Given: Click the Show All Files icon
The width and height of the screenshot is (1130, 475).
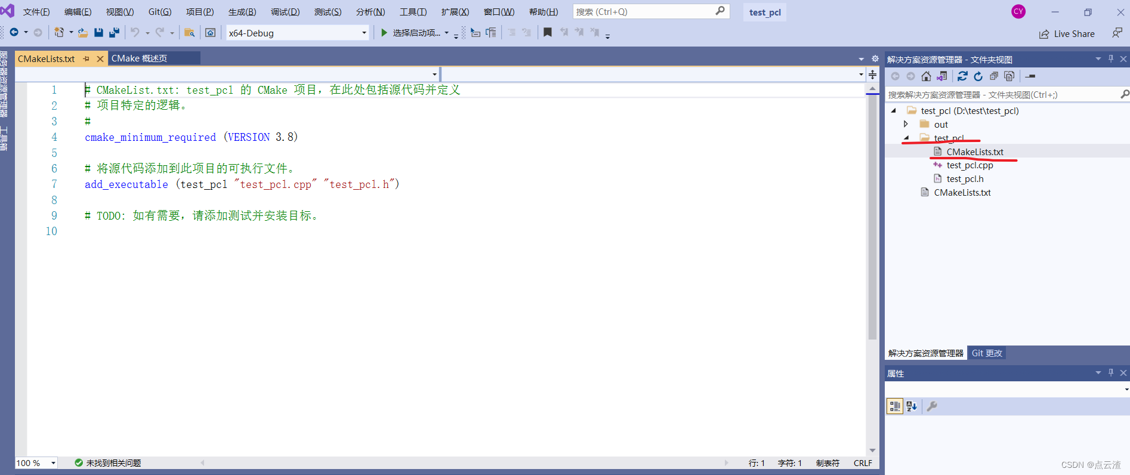Looking at the screenshot, I should (x=1009, y=76).
